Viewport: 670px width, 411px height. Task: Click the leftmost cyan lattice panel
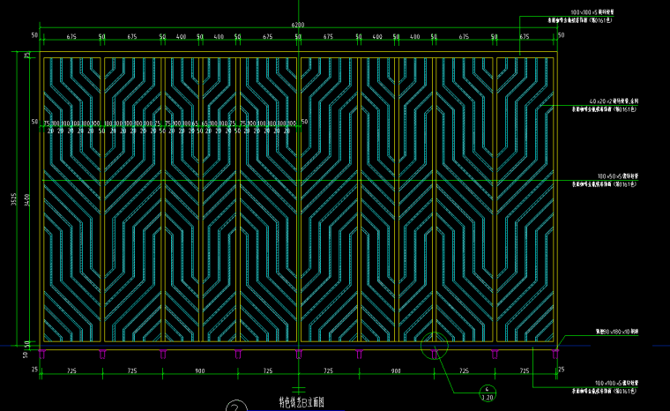point(73,199)
